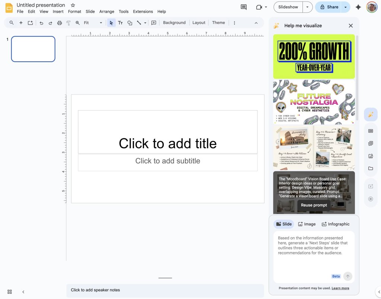
Task: Open the Learn more link
Action: pos(340,288)
